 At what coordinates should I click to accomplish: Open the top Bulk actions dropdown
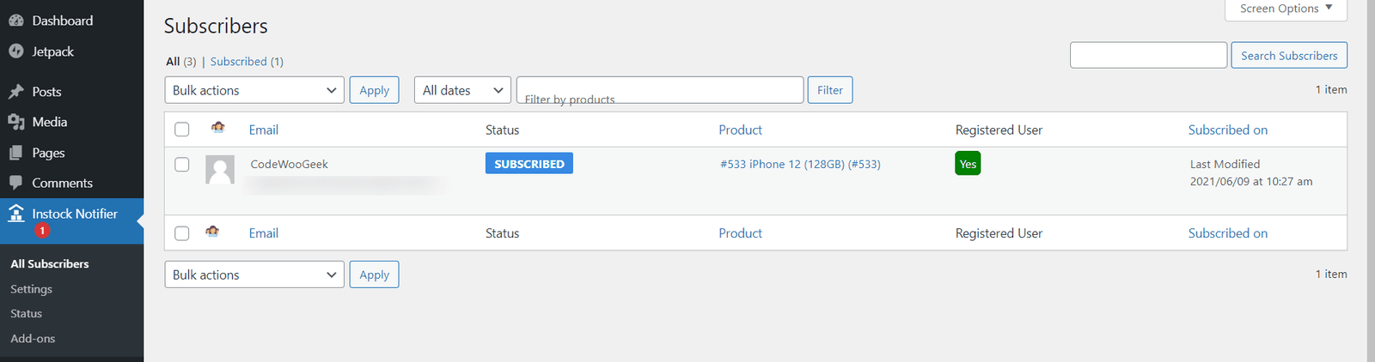click(x=254, y=90)
